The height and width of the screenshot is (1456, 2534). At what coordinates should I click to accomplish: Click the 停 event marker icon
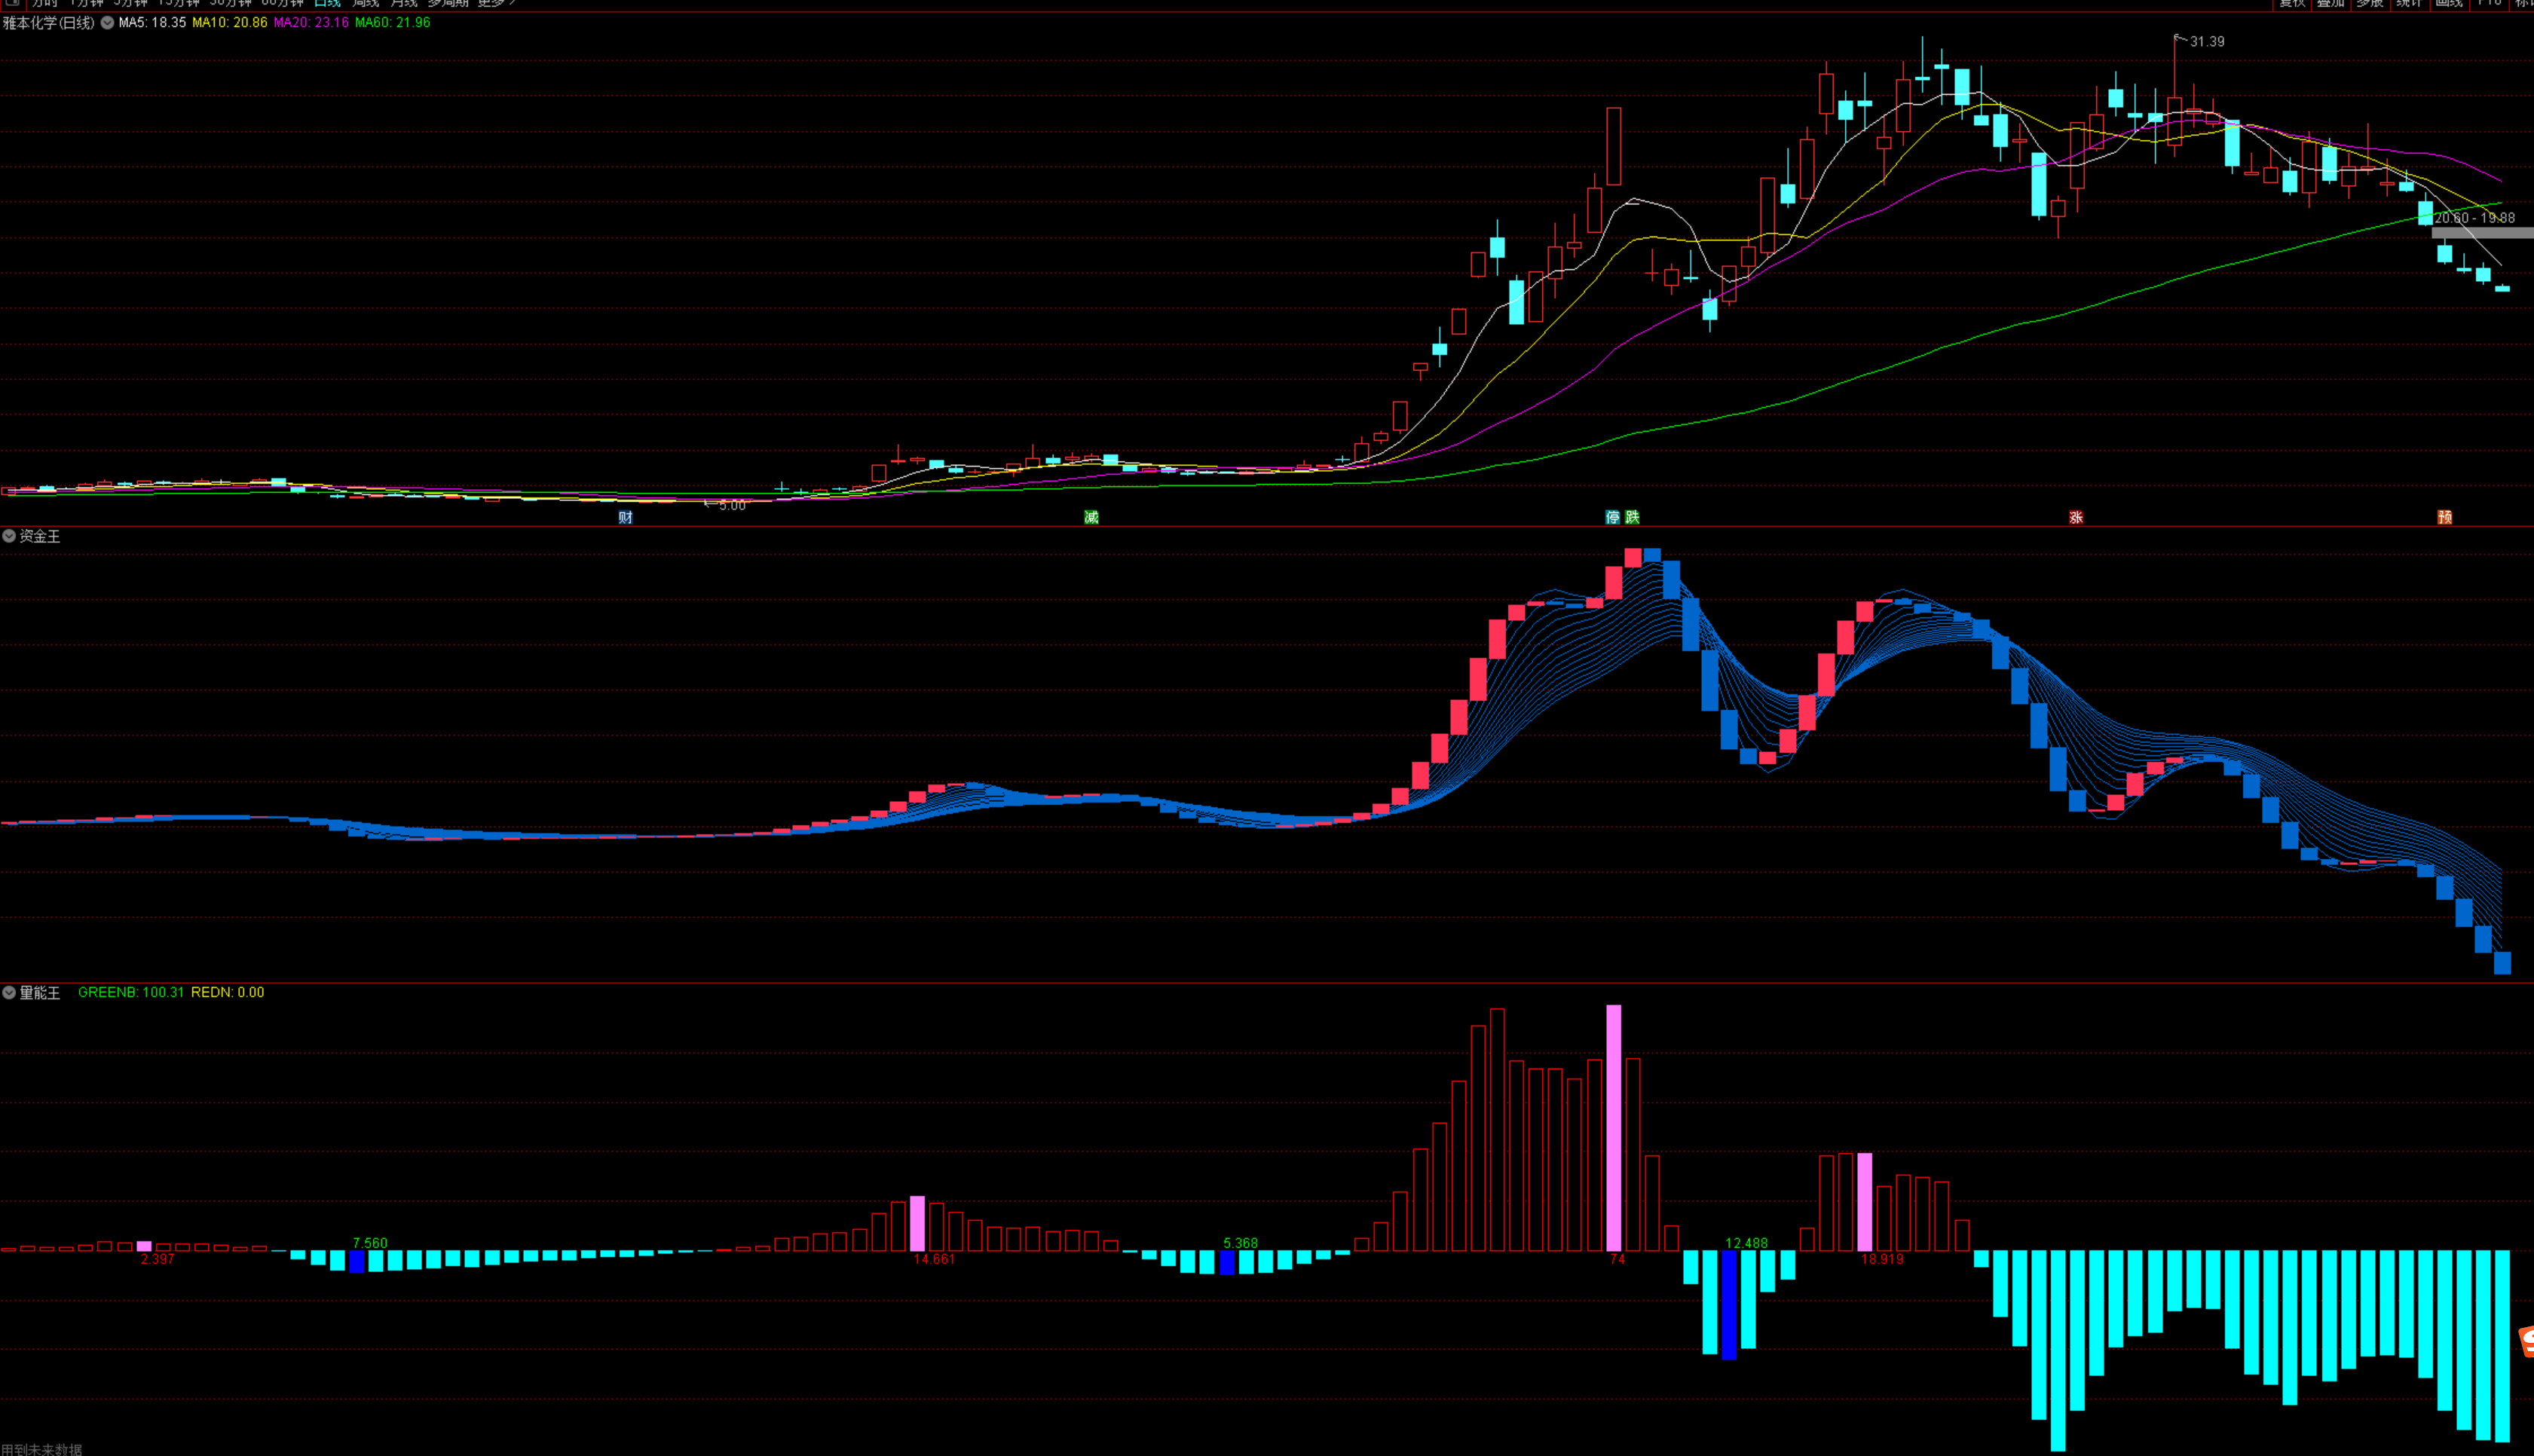1612,517
